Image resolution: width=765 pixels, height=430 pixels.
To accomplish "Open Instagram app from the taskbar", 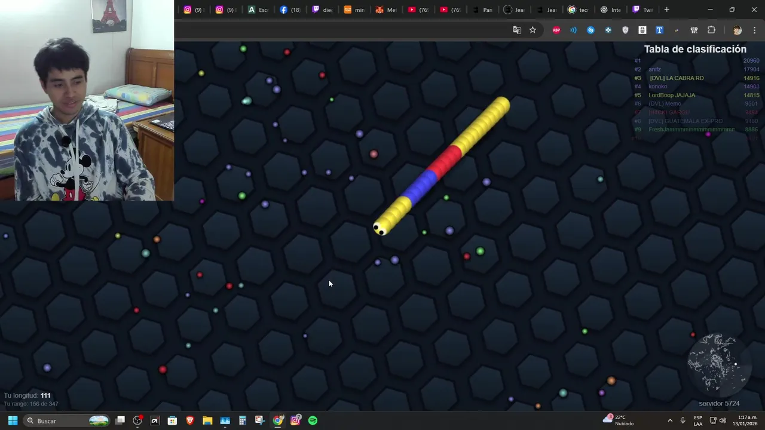I will click(x=295, y=420).
